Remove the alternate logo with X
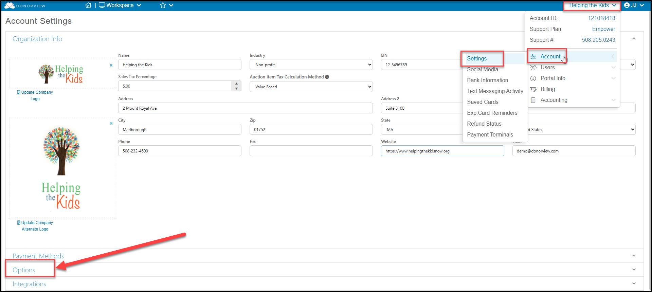 111,123
